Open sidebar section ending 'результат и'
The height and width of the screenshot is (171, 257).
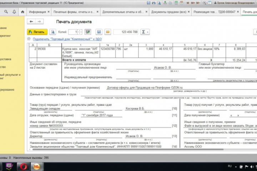click(10, 77)
